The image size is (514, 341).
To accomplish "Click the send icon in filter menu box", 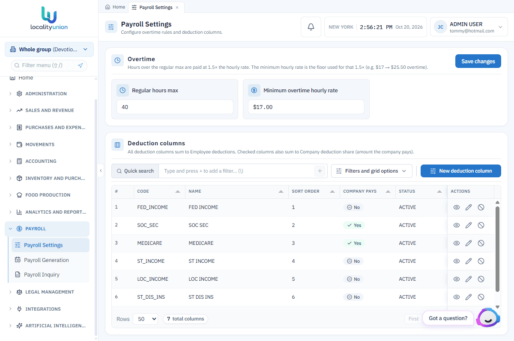I will (x=81, y=65).
